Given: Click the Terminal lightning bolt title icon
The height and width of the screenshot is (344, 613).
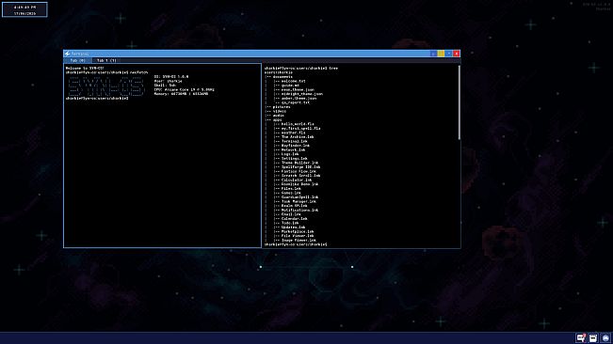Looking at the screenshot, I should [x=67, y=54].
